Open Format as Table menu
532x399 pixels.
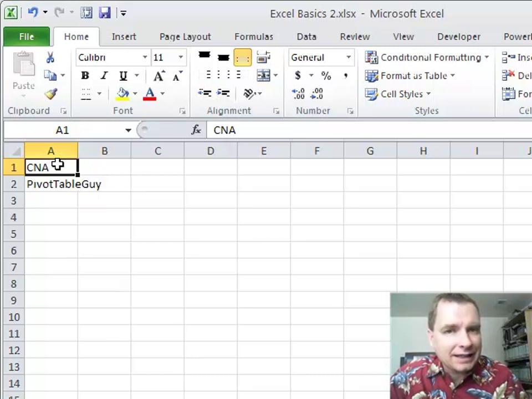point(410,76)
